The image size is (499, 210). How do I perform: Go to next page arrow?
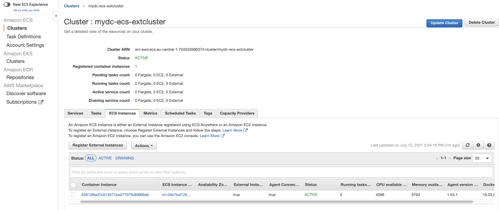[450, 158]
